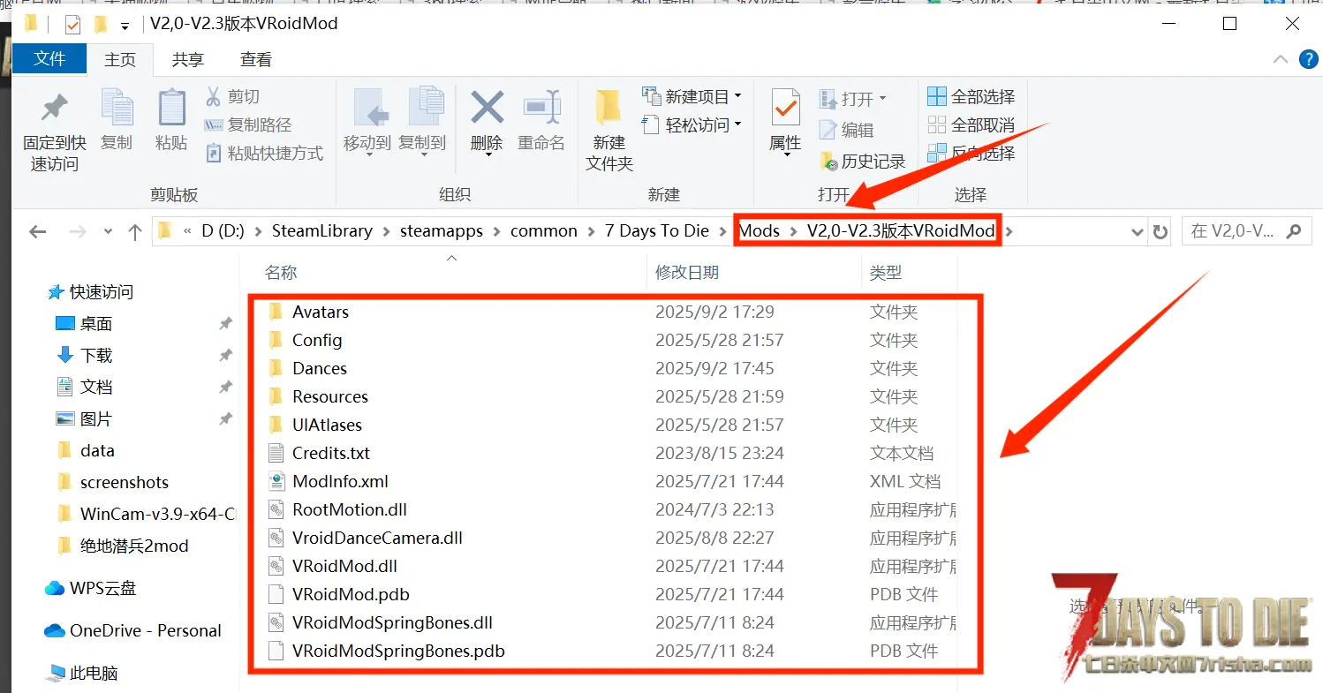The width and height of the screenshot is (1323, 693).
Task: Click the Delete (删除) red X icon
Action: click(487, 108)
